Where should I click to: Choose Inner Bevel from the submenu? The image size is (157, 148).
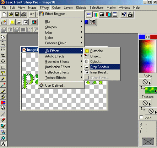[x=102, y=72]
